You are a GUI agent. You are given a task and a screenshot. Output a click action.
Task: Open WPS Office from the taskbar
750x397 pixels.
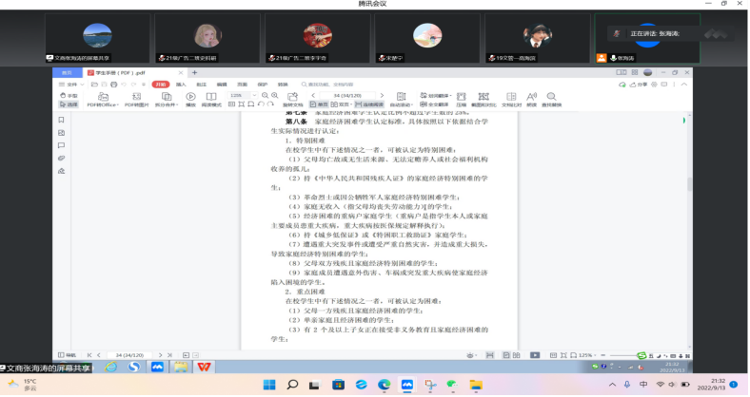pyautogui.click(x=204, y=367)
